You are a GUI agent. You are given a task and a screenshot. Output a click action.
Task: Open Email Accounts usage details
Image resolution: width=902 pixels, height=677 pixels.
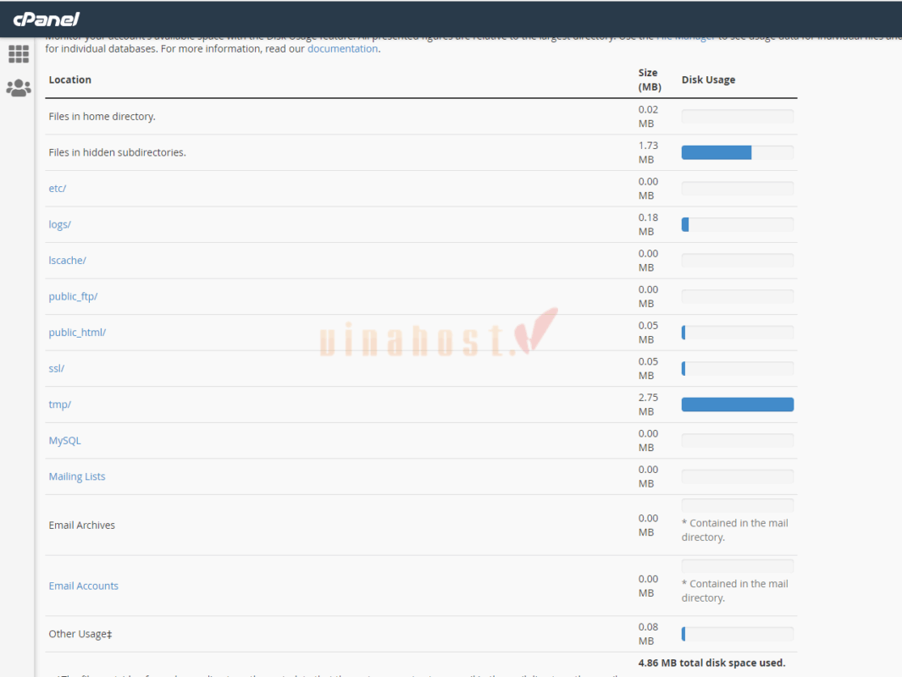coord(83,585)
